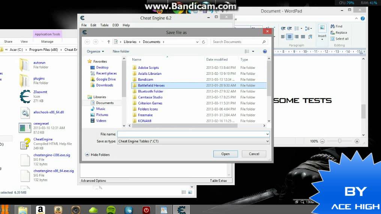
Task: Open Cheat Engine Help menu
Action: pos(126,25)
